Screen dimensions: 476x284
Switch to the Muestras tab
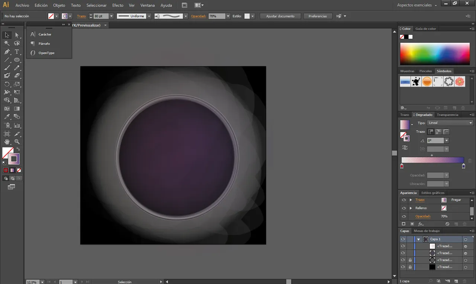tap(407, 71)
